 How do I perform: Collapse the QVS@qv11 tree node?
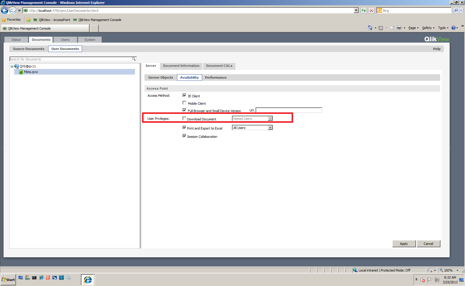12,66
